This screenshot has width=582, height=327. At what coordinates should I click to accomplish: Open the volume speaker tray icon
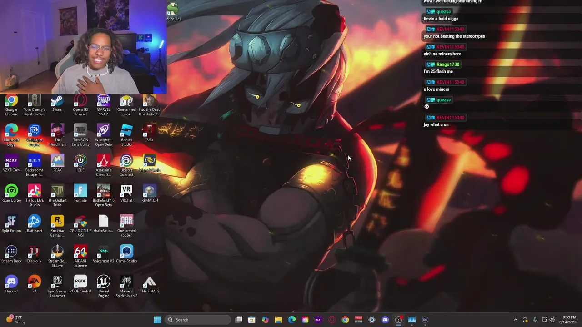[x=552, y=320]
